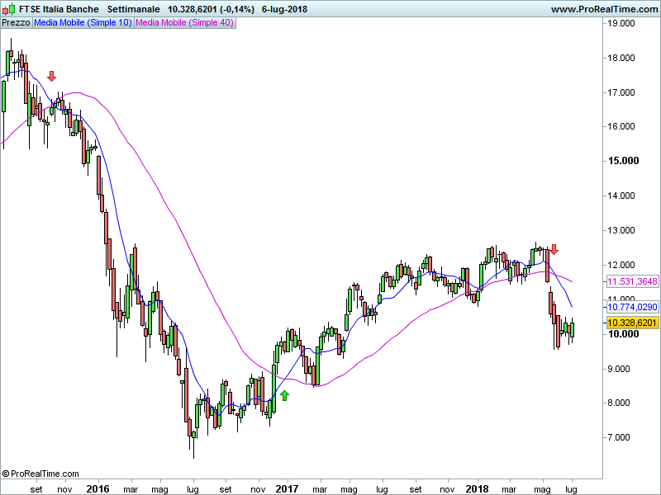Click the red down-arrow signal near May 2018
The image size is (661, 495).
554,249
